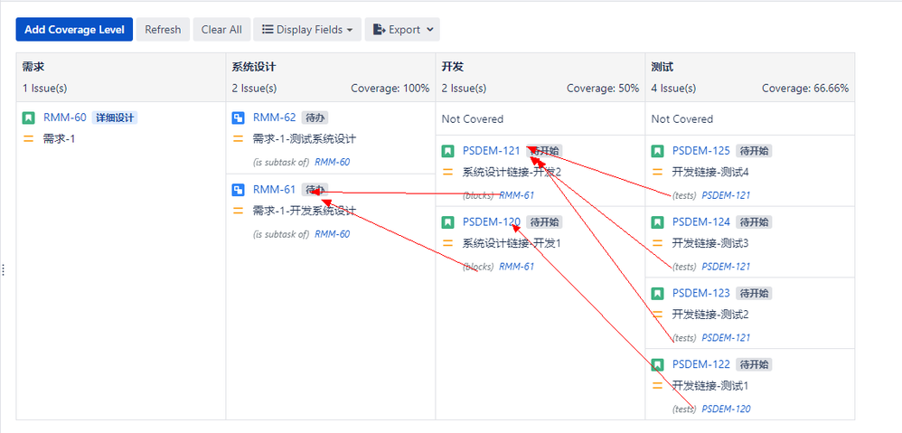Screen dimensions: 902x433
Task: Click Clear All
Action: coord(221,29)
